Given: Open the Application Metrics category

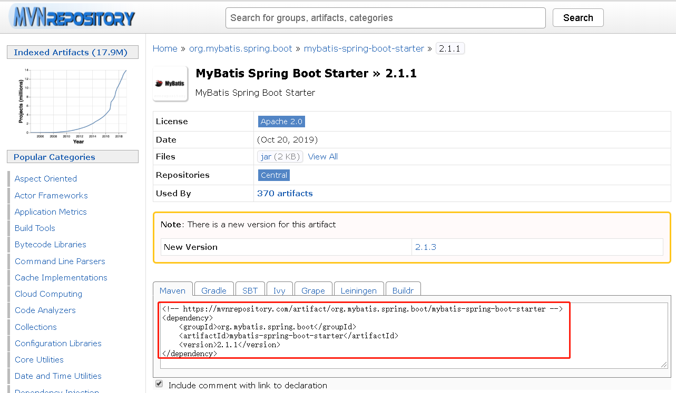Looking at the screenshot, I should [x=51, y=211].
